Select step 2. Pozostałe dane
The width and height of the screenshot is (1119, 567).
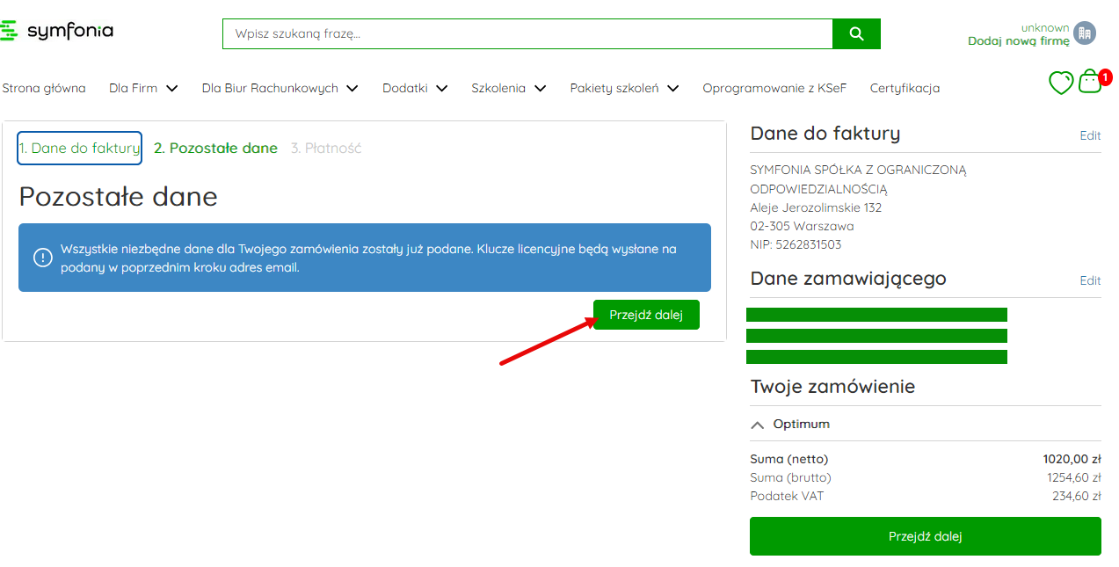[215, 148]
